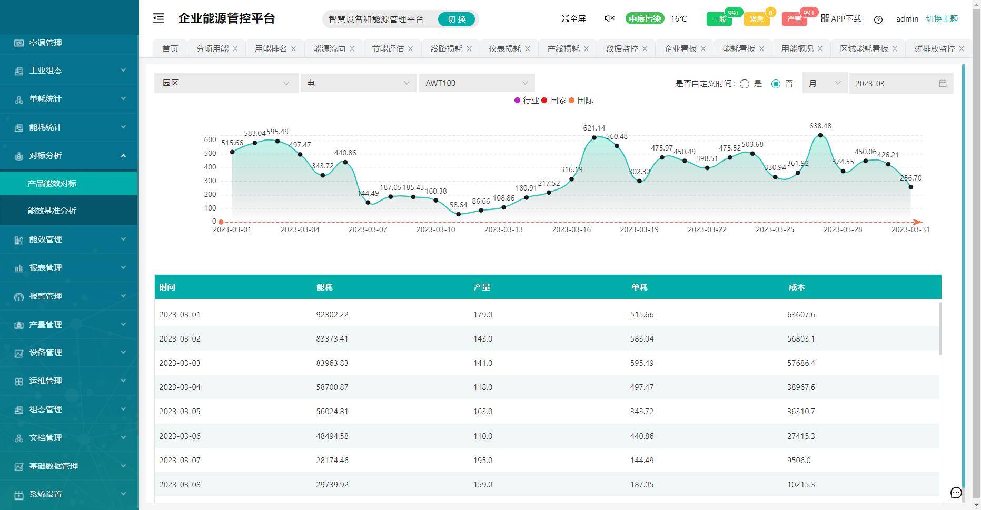The width and height of the screenshot is (981, 510).
Task: Open the AWT100 device dropdown
Action: (477, 83)
